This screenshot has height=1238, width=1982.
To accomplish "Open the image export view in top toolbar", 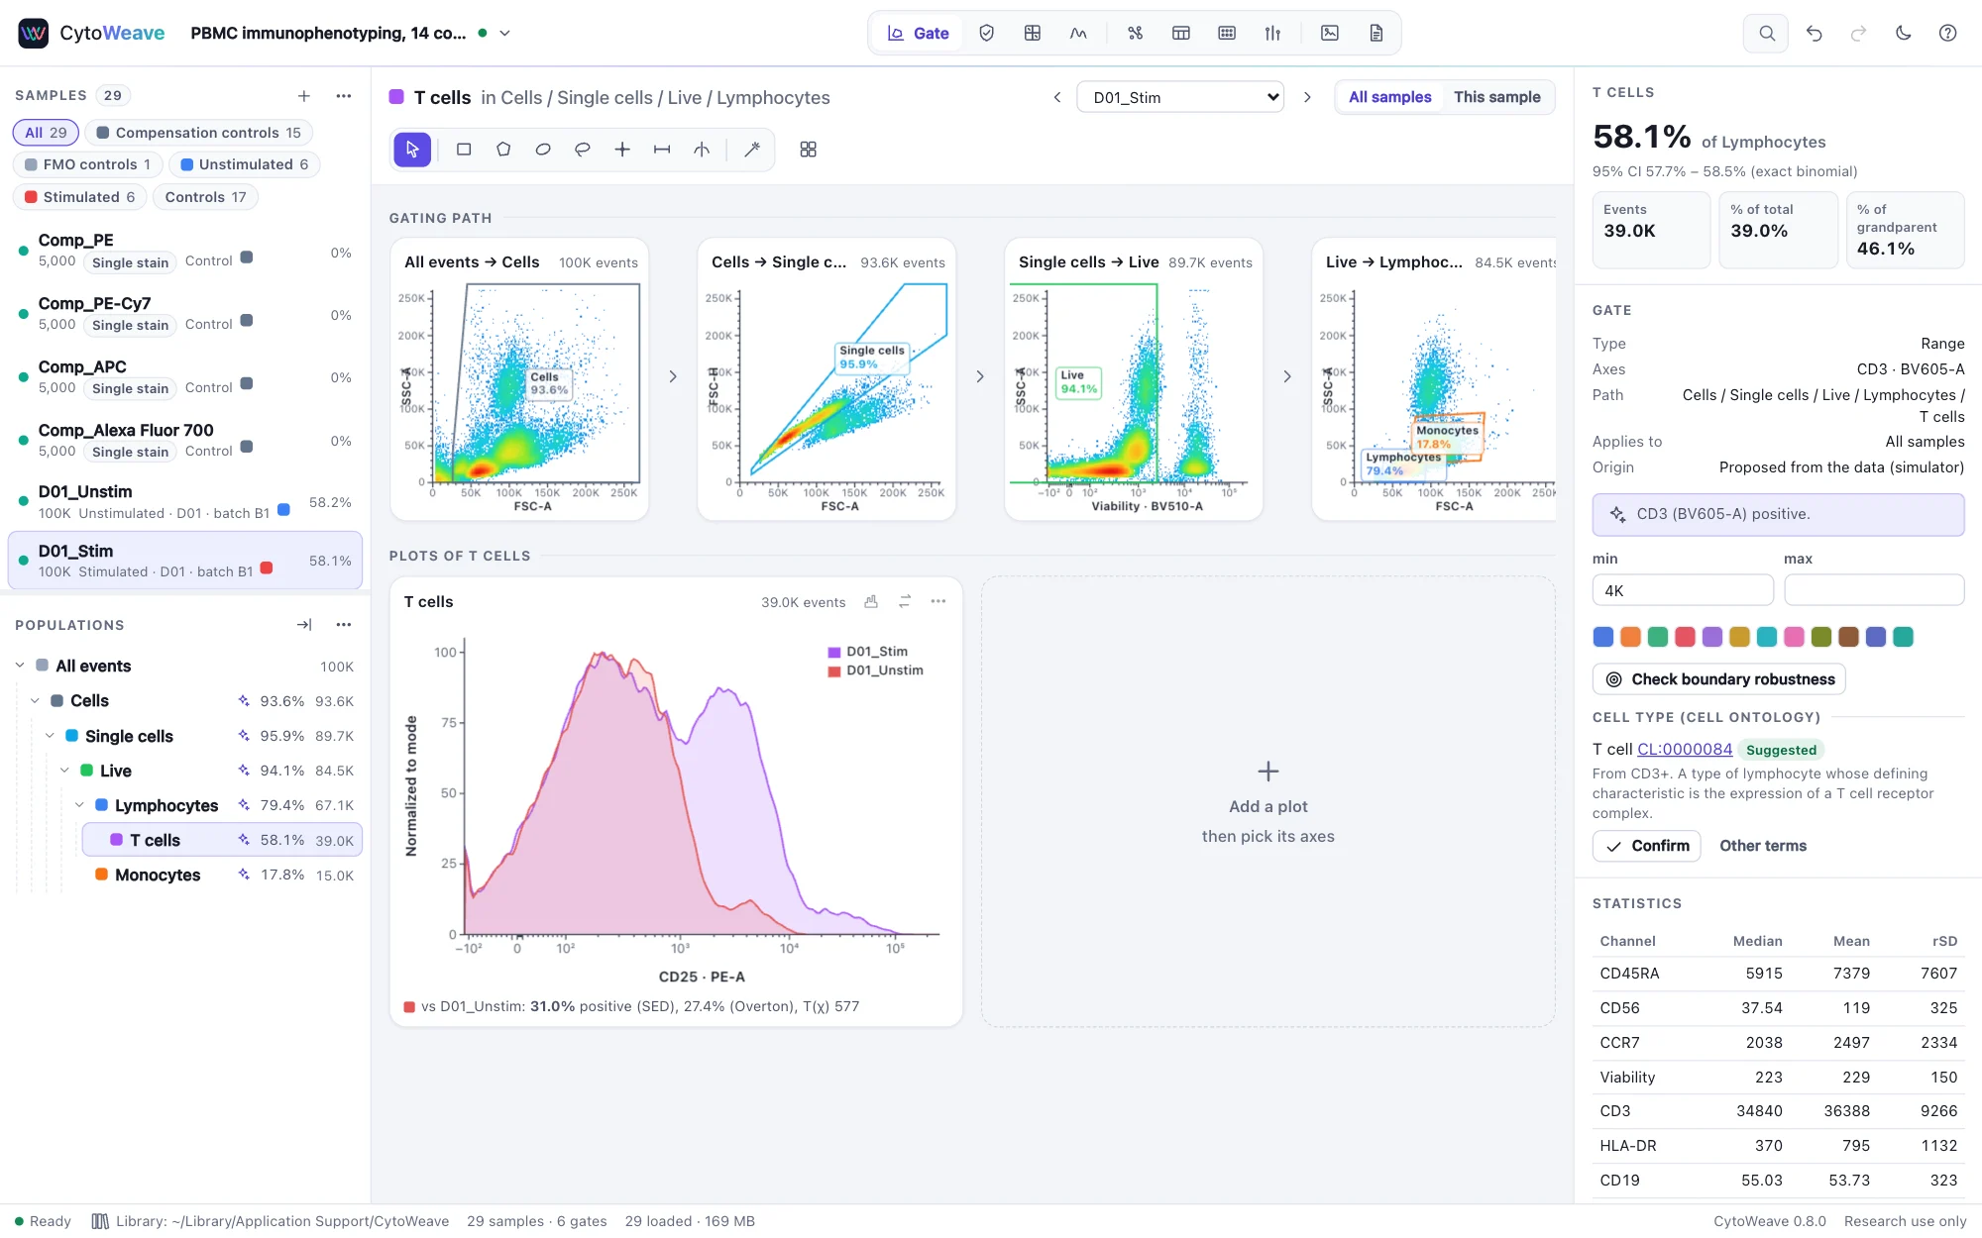I will pos(1330,33).
